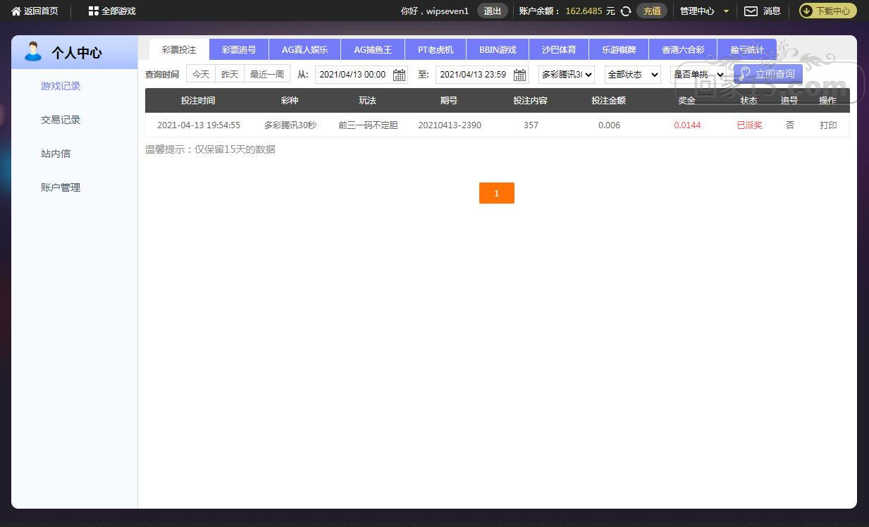
Task: Open the 多彩腾讯30秒 lottery type dropdown
Action: pos(567,75)
